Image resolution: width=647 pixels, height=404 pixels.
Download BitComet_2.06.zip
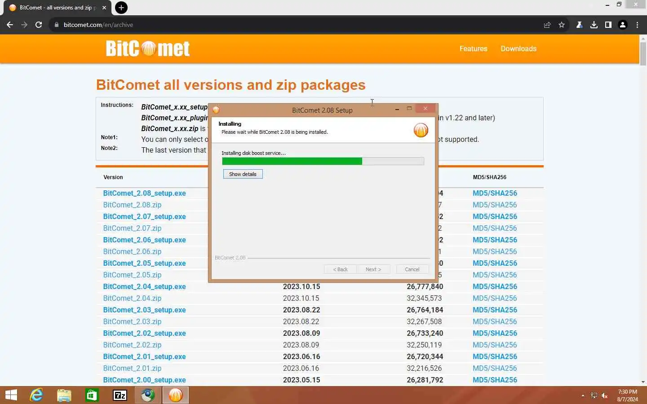click(x=132, y=251)
